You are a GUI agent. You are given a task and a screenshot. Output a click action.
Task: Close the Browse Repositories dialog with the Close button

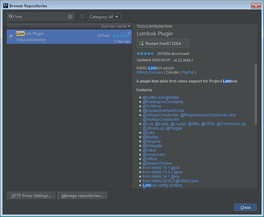tap(245, 207)
